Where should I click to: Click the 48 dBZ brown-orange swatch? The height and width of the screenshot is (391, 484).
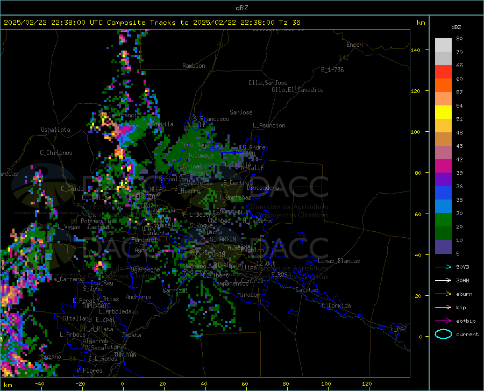[x=443, y=139]
